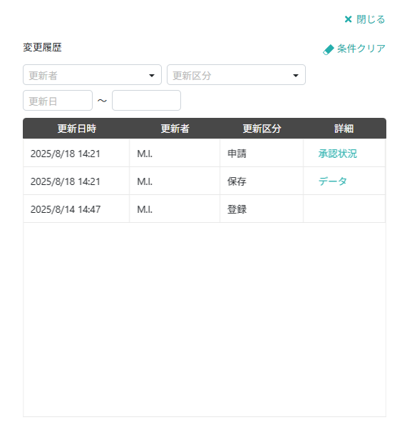
Task: Open the 承認状況 detail link
Action: point(338,154)
